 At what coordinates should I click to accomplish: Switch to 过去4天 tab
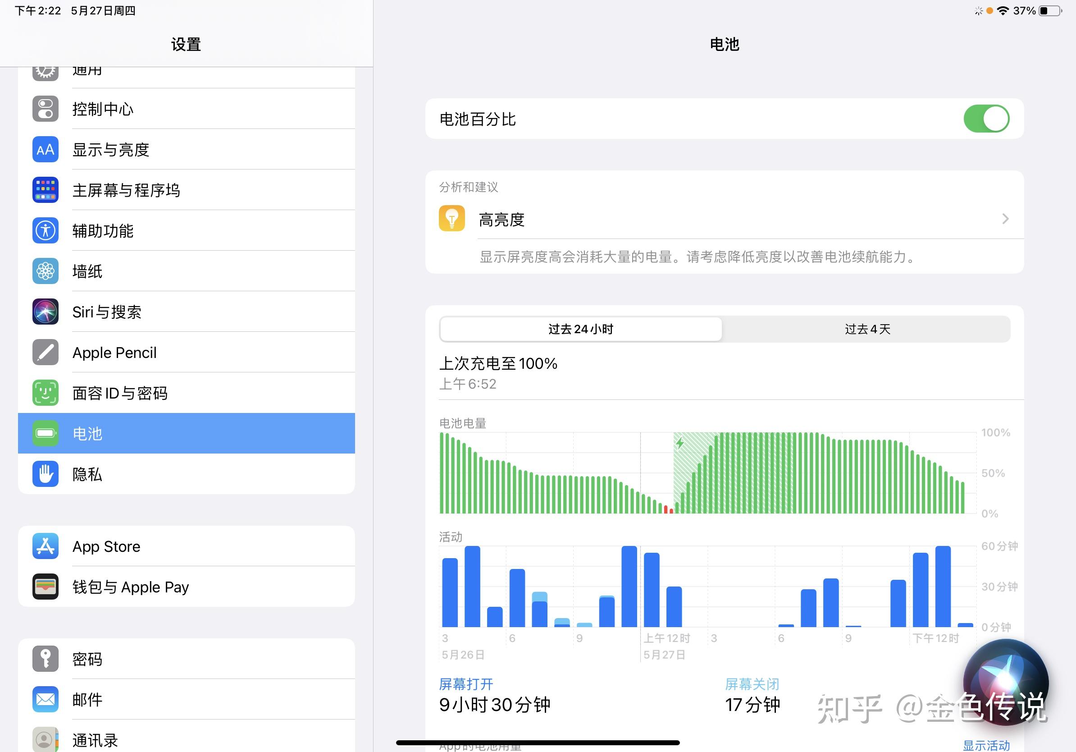[x=867, y=329]
